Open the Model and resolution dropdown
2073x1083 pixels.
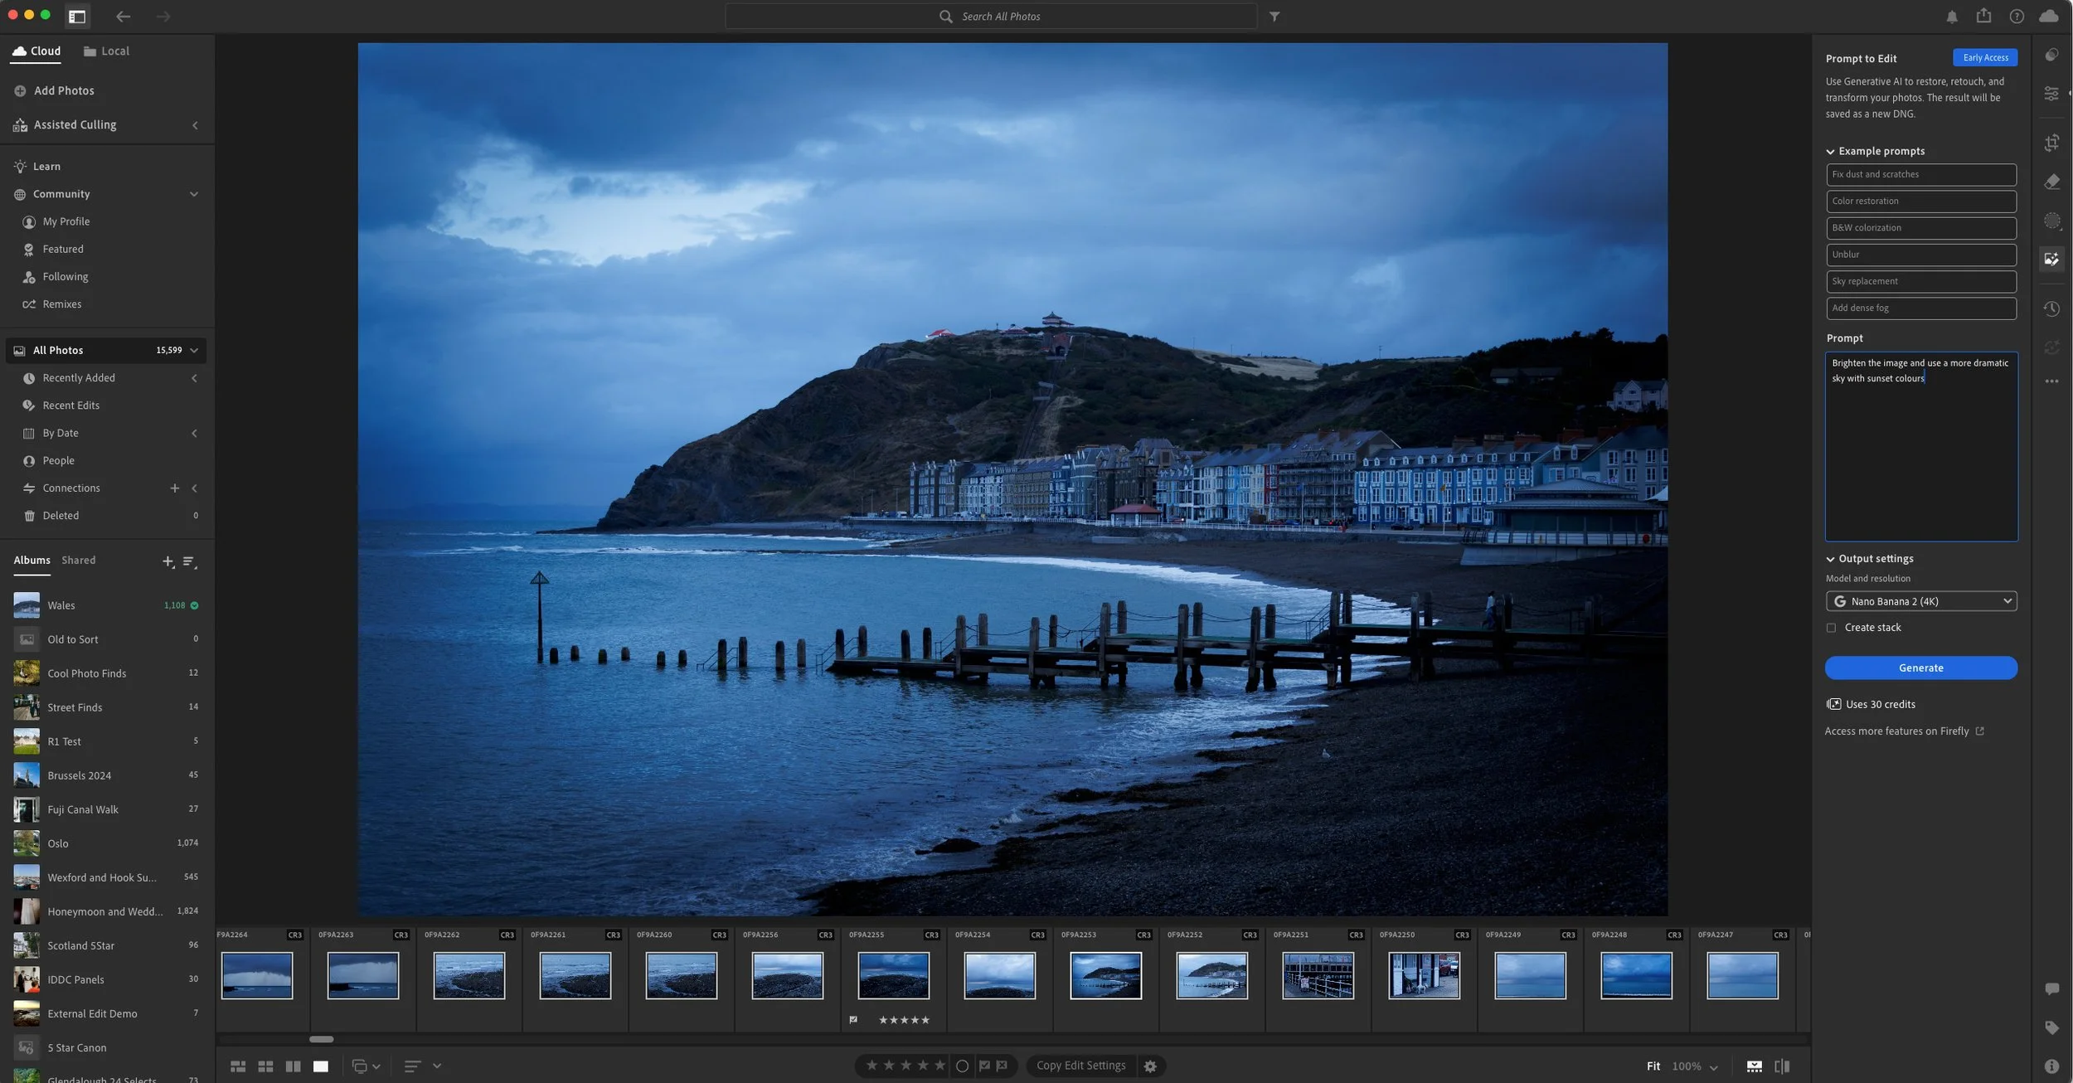click(1920, 601)
